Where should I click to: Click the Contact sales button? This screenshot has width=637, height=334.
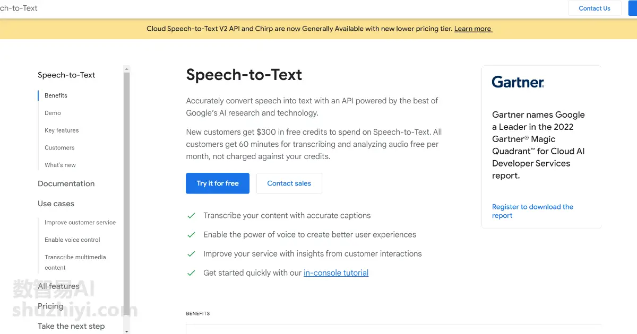point(289,183)
